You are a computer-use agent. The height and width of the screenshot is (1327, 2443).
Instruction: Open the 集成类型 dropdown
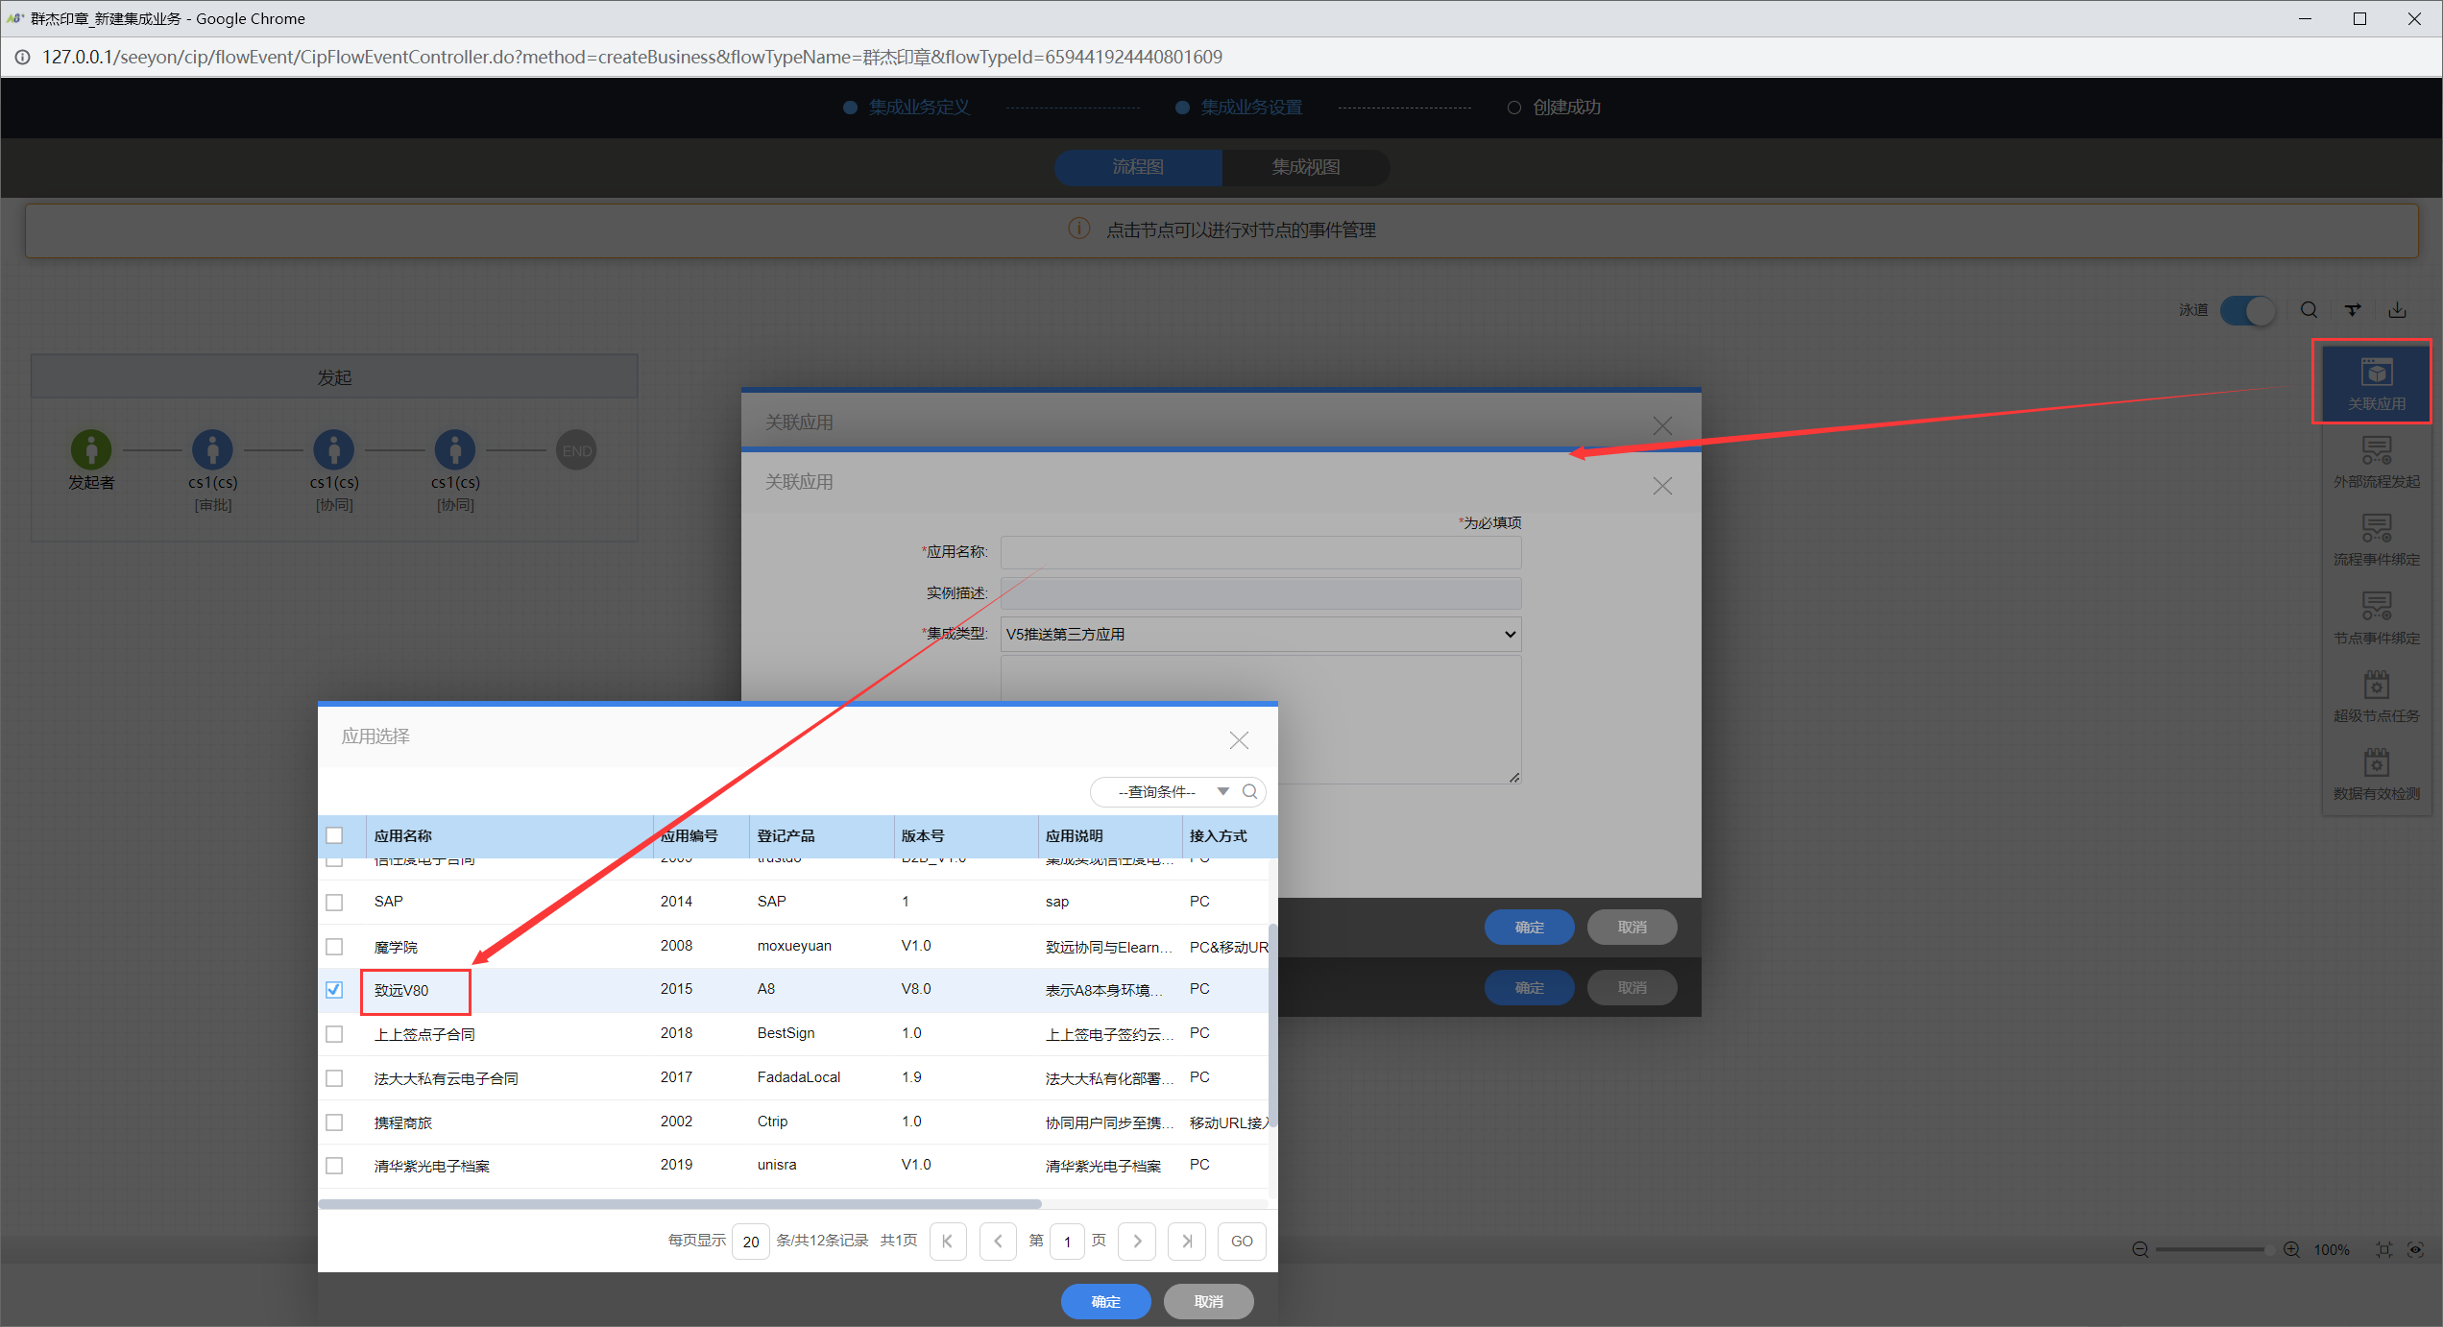[1260, 634]
